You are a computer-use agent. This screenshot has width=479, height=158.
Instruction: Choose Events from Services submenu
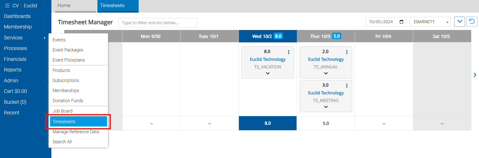(78, 40)
